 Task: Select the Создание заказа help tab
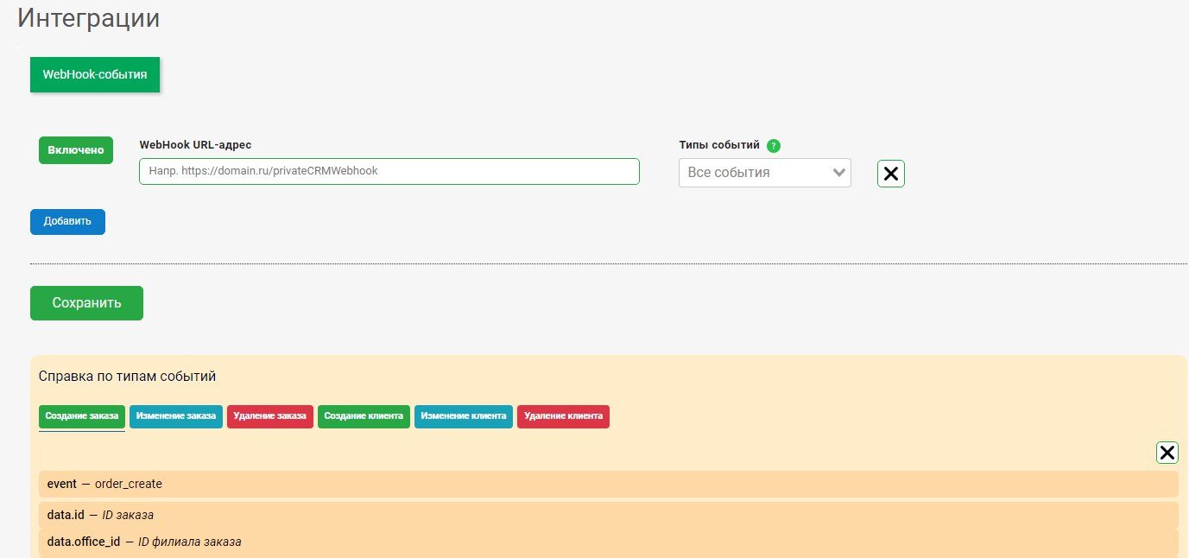click(82, 416)
